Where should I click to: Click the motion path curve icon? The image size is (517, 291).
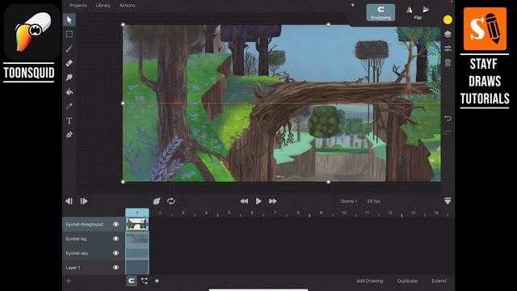(x=145, y=280)
